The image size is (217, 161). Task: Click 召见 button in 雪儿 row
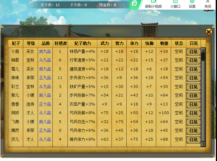pyautogui.click(x=193, y=69)
